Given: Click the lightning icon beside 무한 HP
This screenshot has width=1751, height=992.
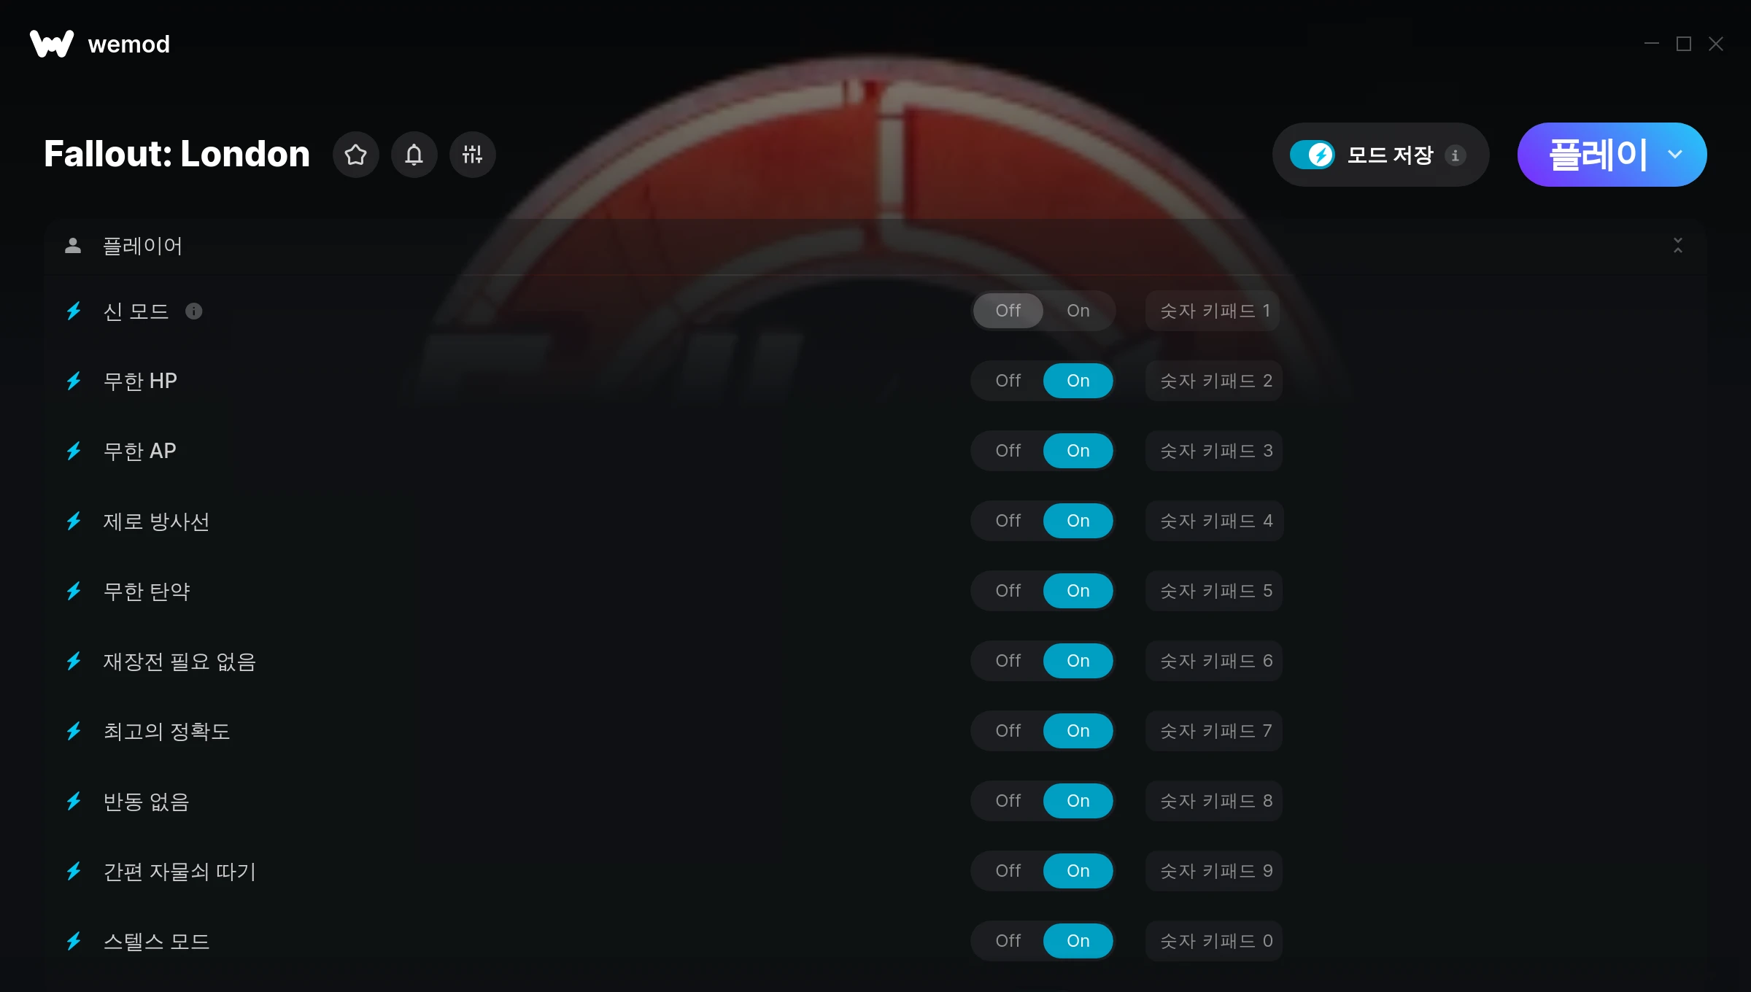Looking at the screenshot, I should (74, 381).
